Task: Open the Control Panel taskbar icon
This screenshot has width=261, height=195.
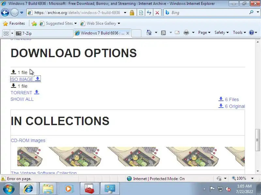Action: [x=110, y=189]
